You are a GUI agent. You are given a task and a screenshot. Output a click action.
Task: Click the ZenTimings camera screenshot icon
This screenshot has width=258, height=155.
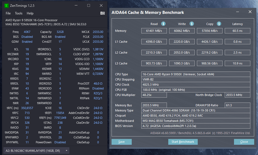click(x=102, y=13)
